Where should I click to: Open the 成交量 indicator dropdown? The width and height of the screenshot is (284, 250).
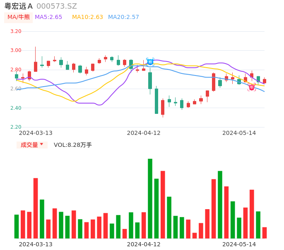coord(32,145)
